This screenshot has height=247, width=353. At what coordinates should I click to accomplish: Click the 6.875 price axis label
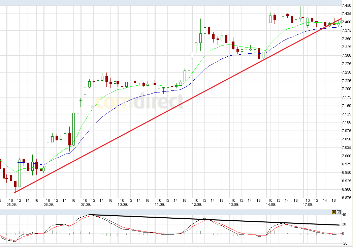(x=347, y=198)
